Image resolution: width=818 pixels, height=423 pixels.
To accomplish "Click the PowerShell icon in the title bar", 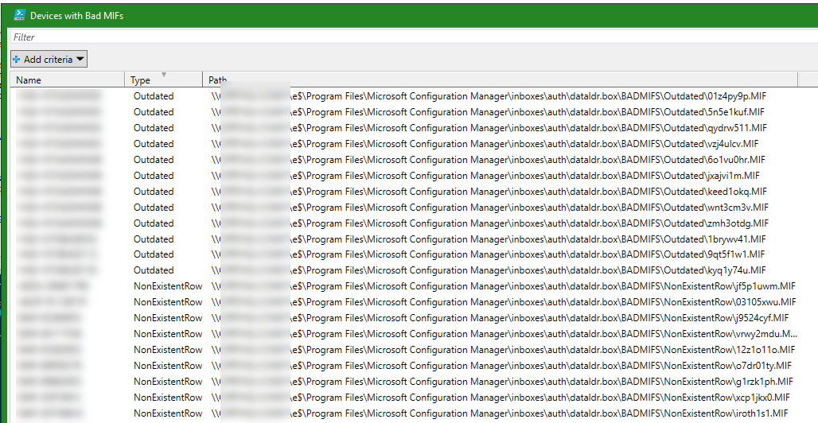I will pos(20,15).
